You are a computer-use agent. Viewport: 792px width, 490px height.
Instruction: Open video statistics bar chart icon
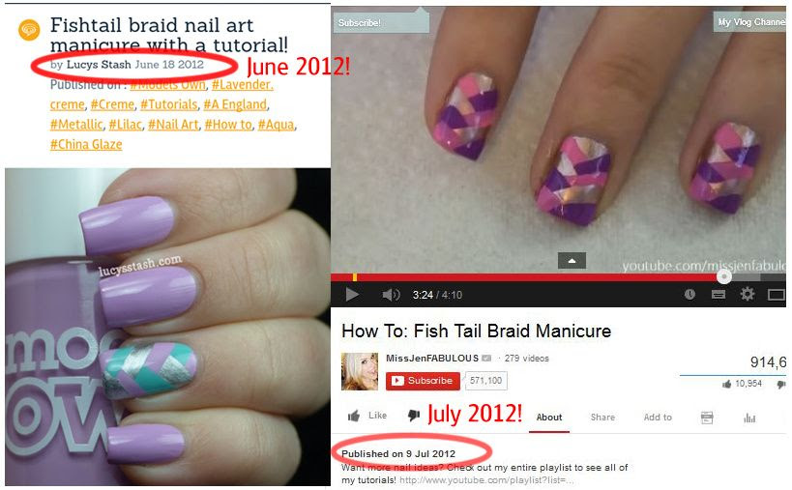749,418
